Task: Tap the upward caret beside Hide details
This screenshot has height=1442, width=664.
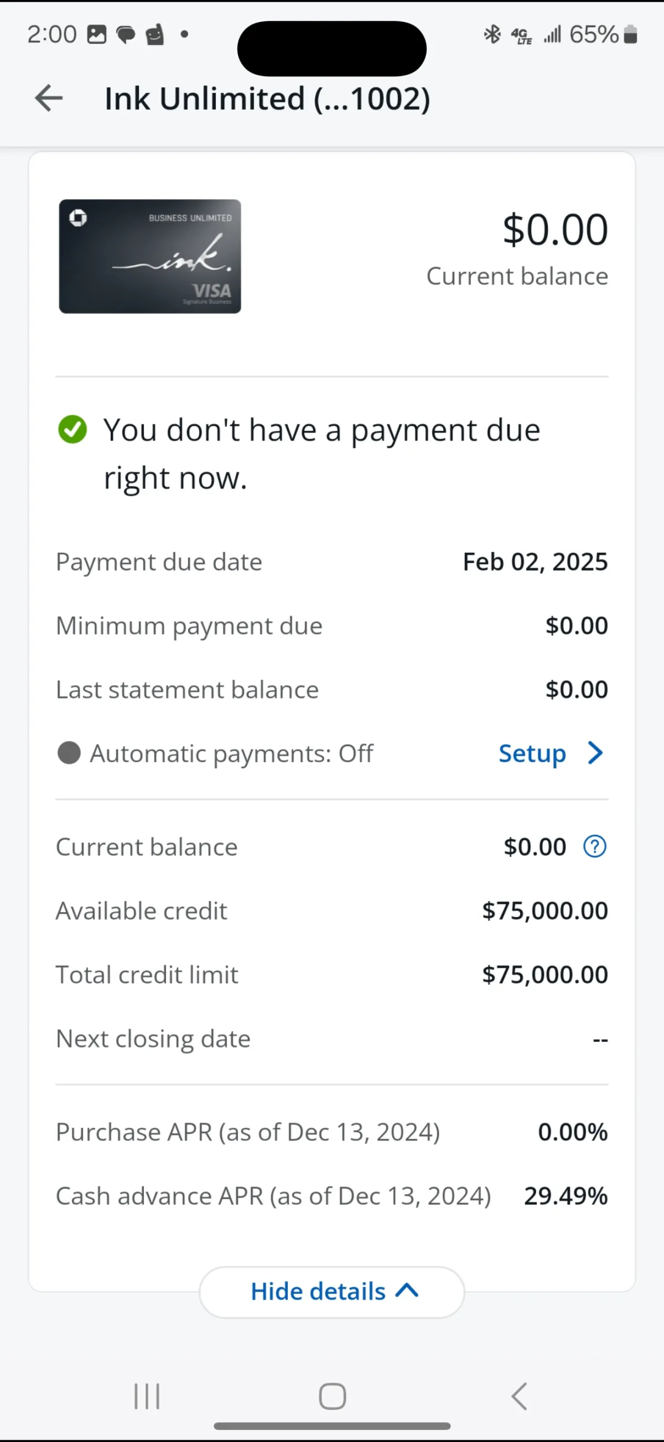Action: click(x=407, y=1291)
